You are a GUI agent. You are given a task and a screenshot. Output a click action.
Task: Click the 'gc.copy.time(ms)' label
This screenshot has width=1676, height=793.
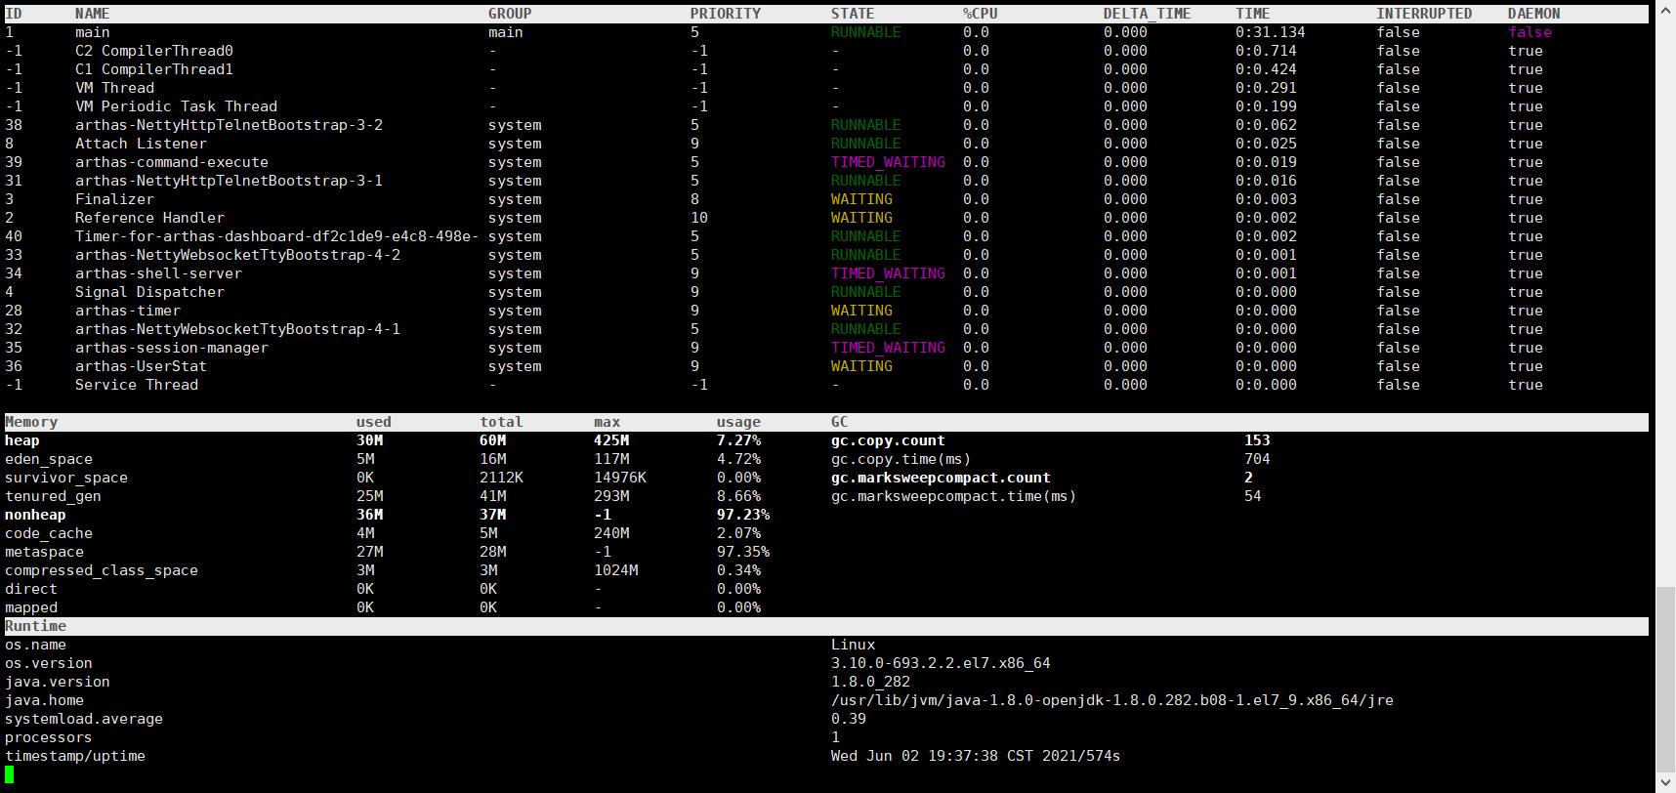click(901, 459)
